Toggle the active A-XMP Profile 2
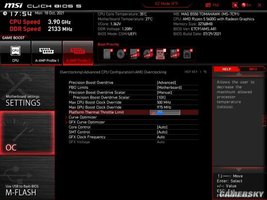This screenshot has width=267, height=200. click(x=78, y=53)
